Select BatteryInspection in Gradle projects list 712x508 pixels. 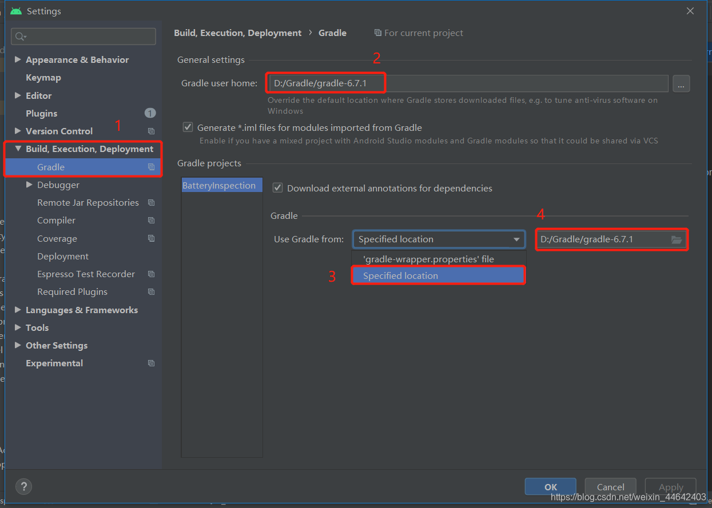pyautogui.click(x=222, y=185)
